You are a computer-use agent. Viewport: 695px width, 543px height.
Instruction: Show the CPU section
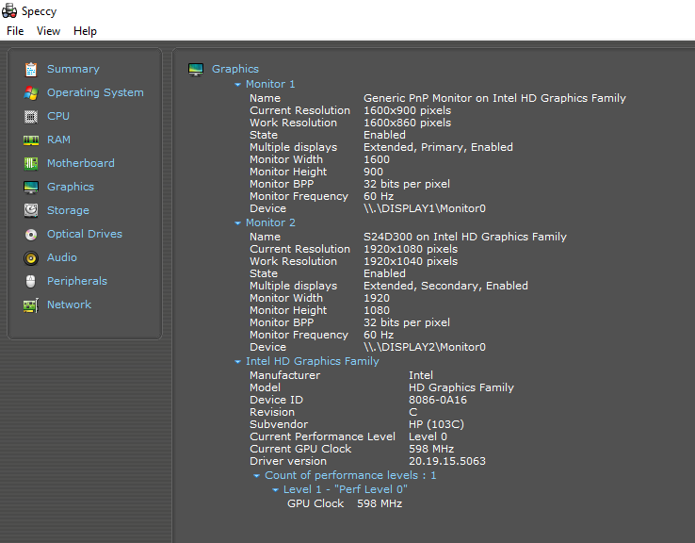pyautogui.click(x=58, y=116)
